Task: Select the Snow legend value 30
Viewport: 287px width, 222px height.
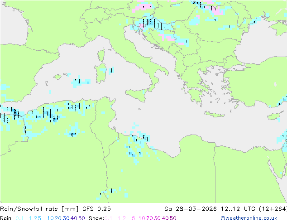Action: [158, 218]
